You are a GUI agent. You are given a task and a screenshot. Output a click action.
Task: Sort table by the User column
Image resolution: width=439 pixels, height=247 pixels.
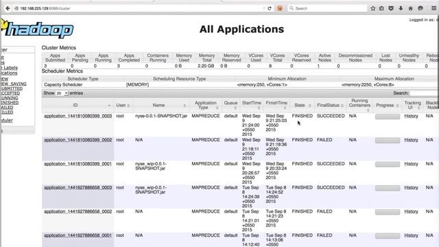pyautogui.click(x=123, y=105)
